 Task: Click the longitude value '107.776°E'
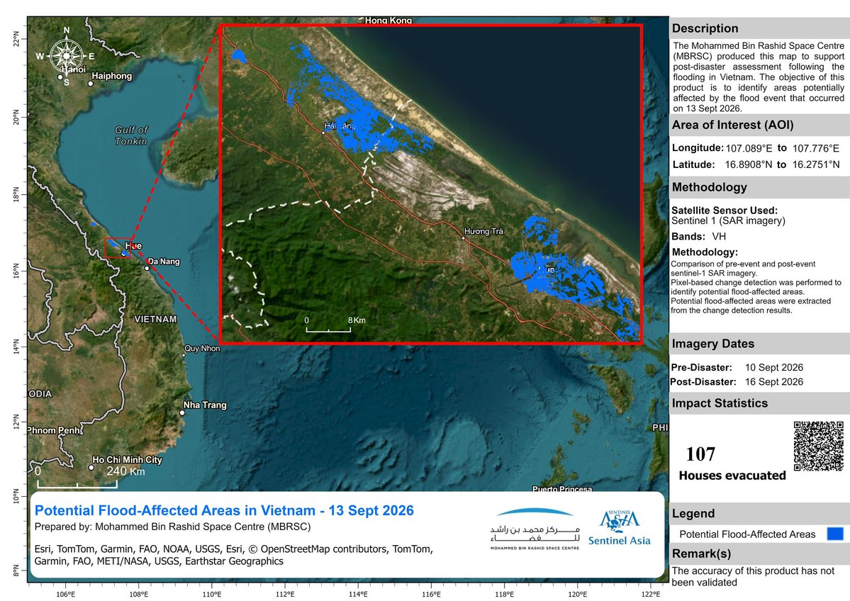point(816,149)
